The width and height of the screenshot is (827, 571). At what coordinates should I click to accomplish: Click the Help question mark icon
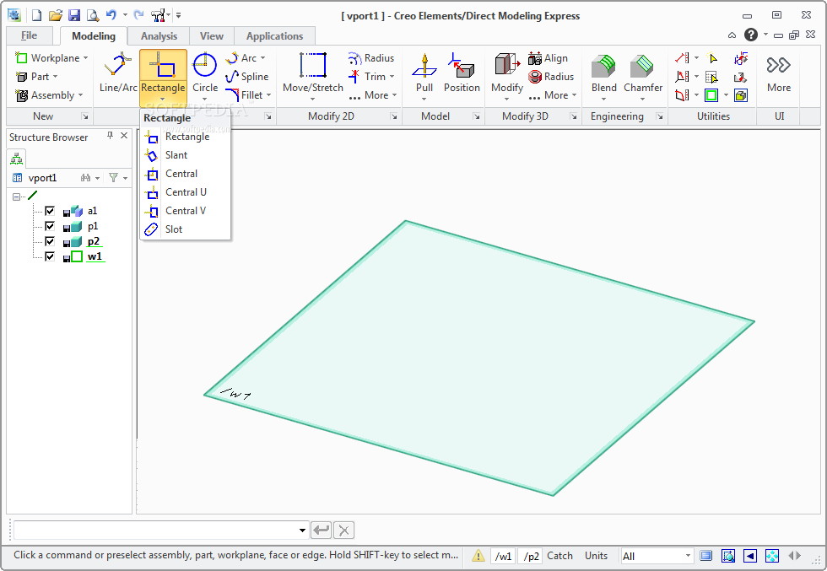coord(750,35)
